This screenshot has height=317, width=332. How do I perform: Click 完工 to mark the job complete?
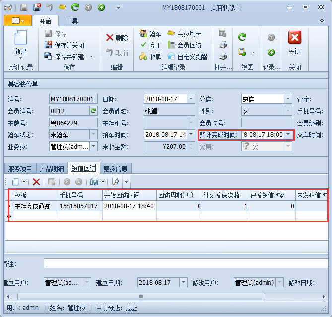150,45
